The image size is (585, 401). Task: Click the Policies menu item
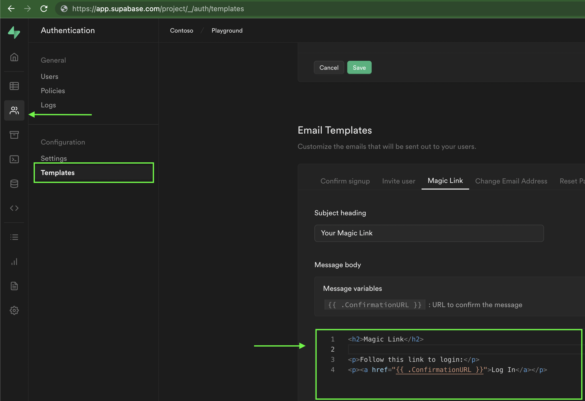click(53, 91)
